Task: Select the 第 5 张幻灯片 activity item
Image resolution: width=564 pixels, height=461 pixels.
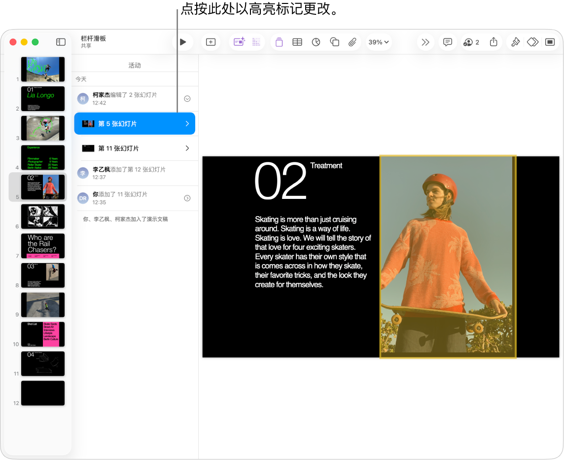Action: pyautogui.click(x=135, y=124)
